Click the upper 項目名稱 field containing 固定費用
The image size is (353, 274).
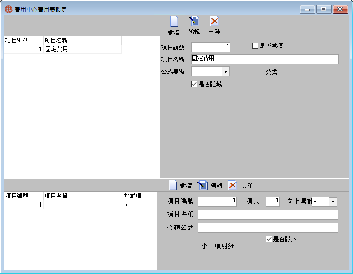click(265, 60)
